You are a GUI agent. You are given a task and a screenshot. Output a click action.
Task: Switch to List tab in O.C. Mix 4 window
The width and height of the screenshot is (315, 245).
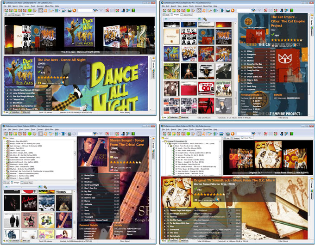click(x=227, y=138)
